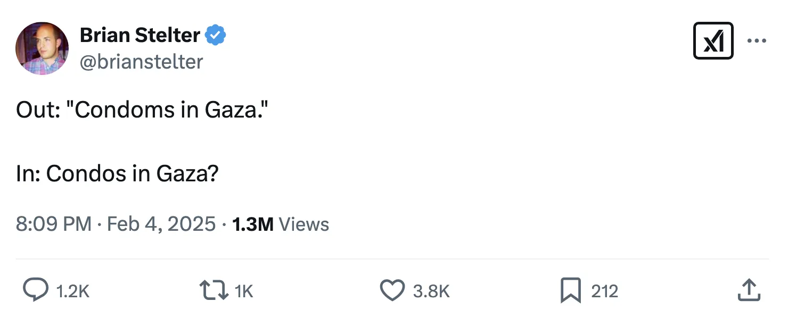Click the 3.8K likes count
Image resolution: width=788 pixels, height=318 pixels.
tap(431, 291)
